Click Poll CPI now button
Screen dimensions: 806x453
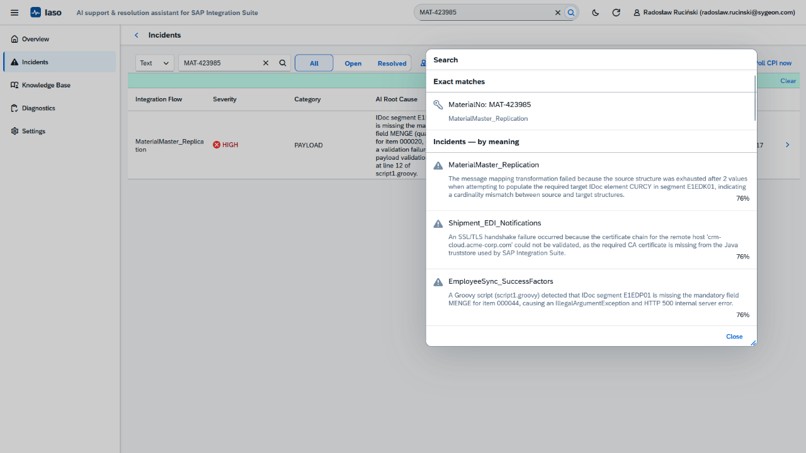(x=775, y=63)
